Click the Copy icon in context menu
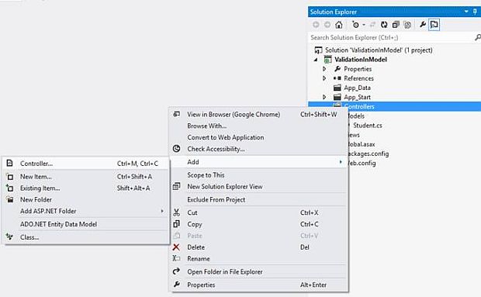This screenshot has width=481, height=297. [176, 224]
